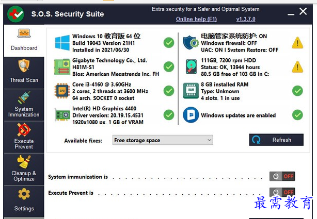Click 'UAC: ON | System Restore: OFF' text
Viewport: 317px width, 219px height.
(x=240, y=50)
